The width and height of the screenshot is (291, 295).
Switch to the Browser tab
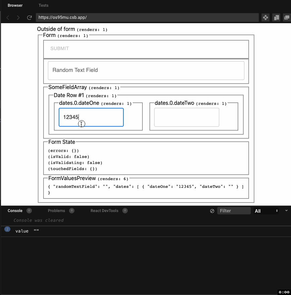tap(15, 5)
